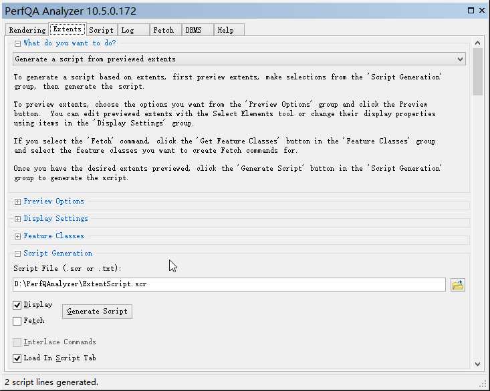Expand the Preview Options group

[x=17, y=202]
